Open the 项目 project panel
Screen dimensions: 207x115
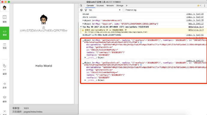(4, 46)
